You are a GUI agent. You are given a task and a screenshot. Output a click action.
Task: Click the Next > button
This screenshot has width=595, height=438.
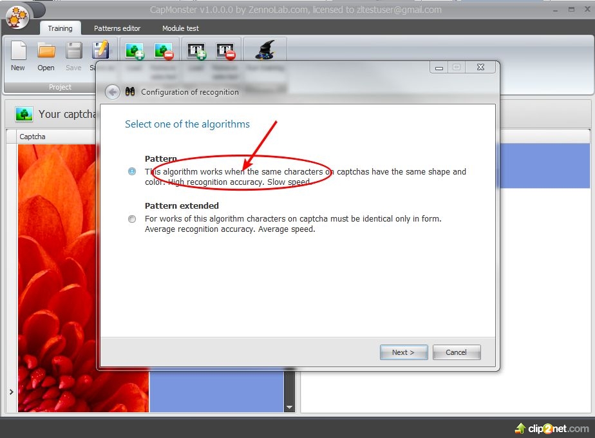click(x=403, y=352)
